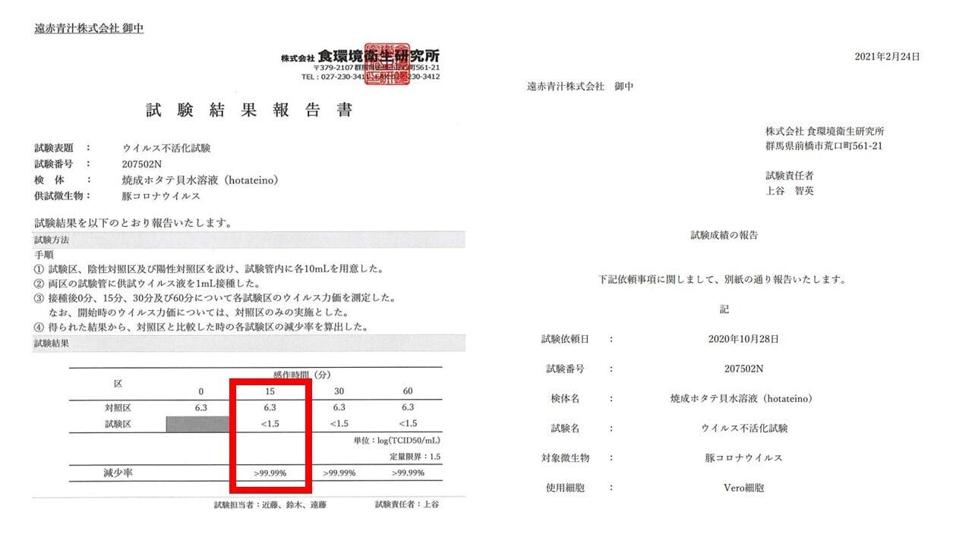
Task: Click >99.99% inside the red box
Action: pyautogui.click(x=270, y=473)
